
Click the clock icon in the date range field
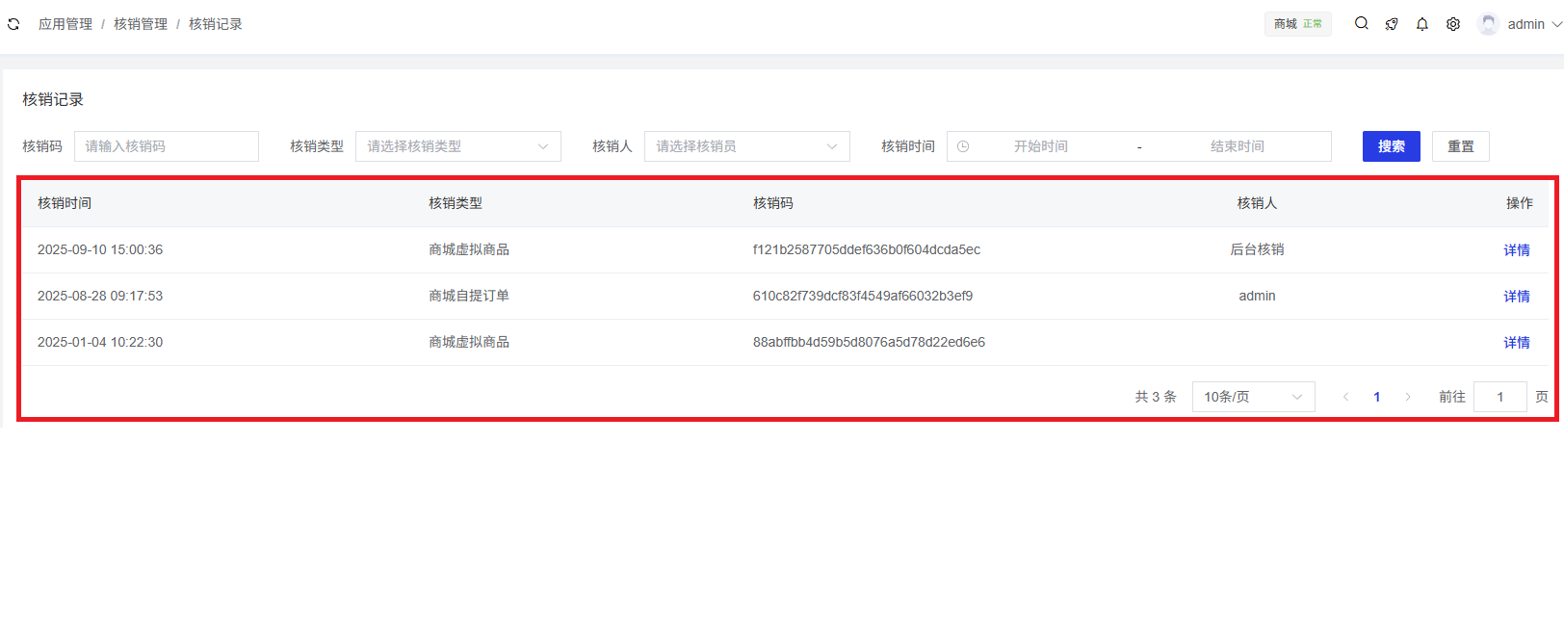coord(963,146)
